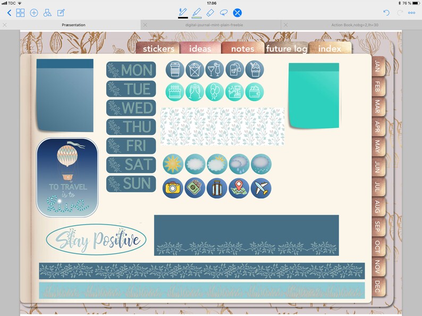Jump to the JUN month tab
This screenshot has width=422, height=316.
[378, 167]
